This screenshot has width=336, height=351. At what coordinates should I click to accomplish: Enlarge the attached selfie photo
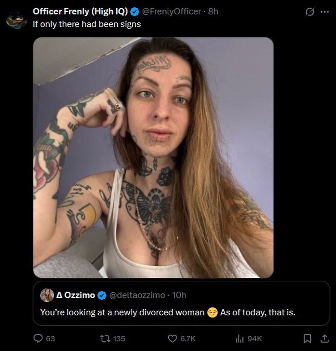click(153, 157)
